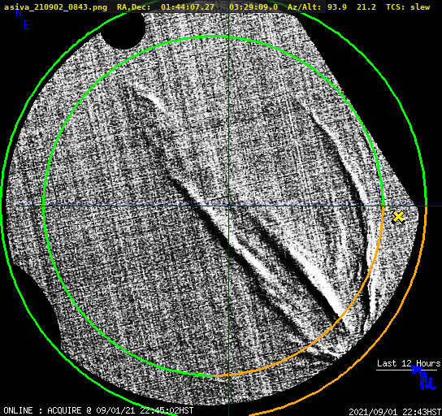Viewport: 442px width, 416px height.
Task: Click the yellow X telescope pointing marker
Action: pyautogui.click(x=398, y=217)
